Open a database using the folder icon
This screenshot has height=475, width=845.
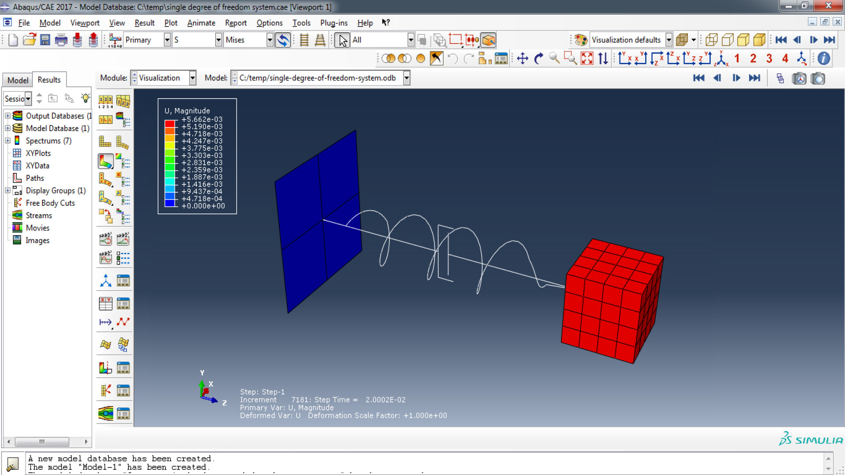click(29, 40)
